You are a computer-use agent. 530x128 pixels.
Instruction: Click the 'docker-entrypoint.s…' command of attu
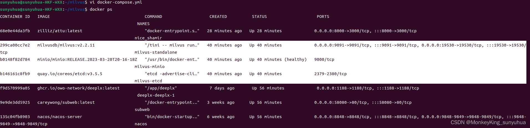click(x=172, y=31)
